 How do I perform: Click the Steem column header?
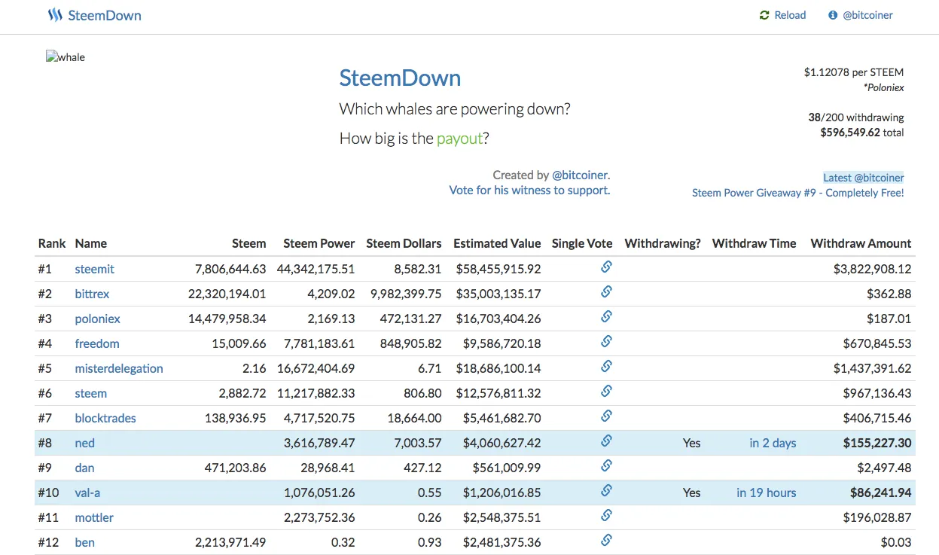[x=248, y=243]
